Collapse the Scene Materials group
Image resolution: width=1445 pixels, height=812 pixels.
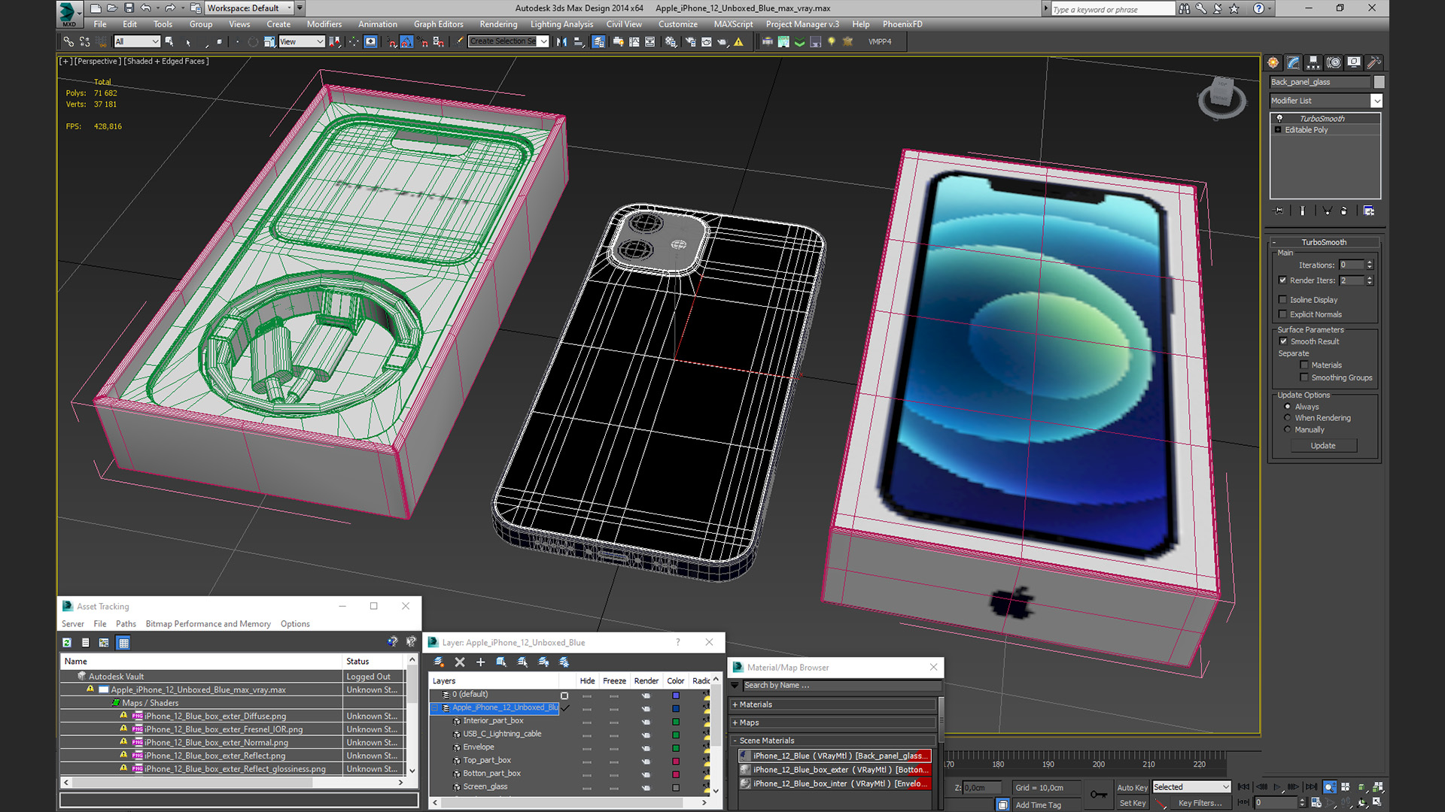[735, 741]
